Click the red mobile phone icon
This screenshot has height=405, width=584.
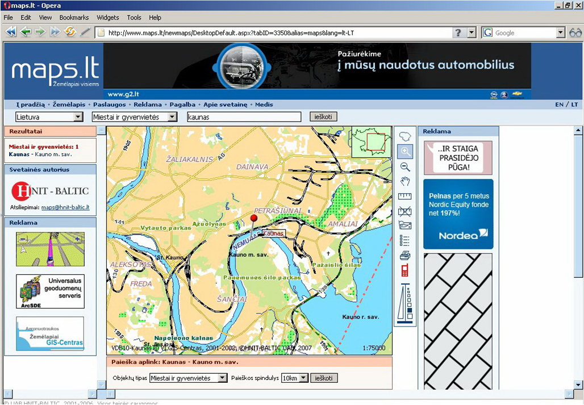405,270
